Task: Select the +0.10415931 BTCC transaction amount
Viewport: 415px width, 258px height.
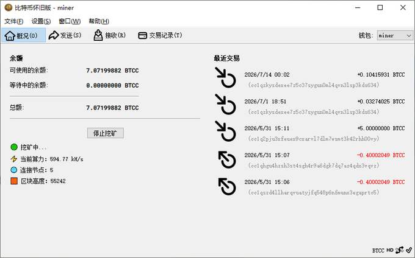Action: click(381, 75)
